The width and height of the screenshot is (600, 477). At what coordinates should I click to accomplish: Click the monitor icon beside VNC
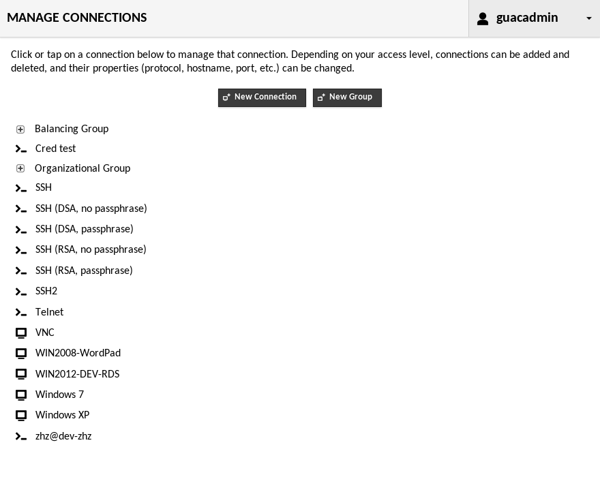point(21,333)
